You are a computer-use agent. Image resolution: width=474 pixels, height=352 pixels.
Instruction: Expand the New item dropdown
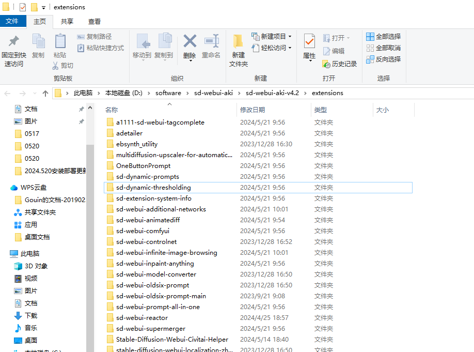point(290,37)
